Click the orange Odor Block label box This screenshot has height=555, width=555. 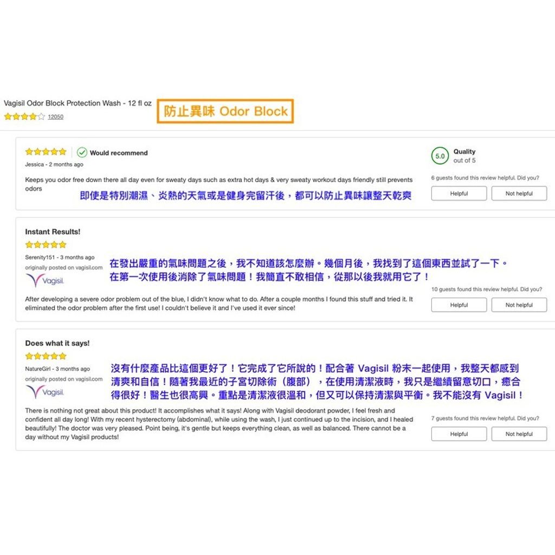(225, 111)
